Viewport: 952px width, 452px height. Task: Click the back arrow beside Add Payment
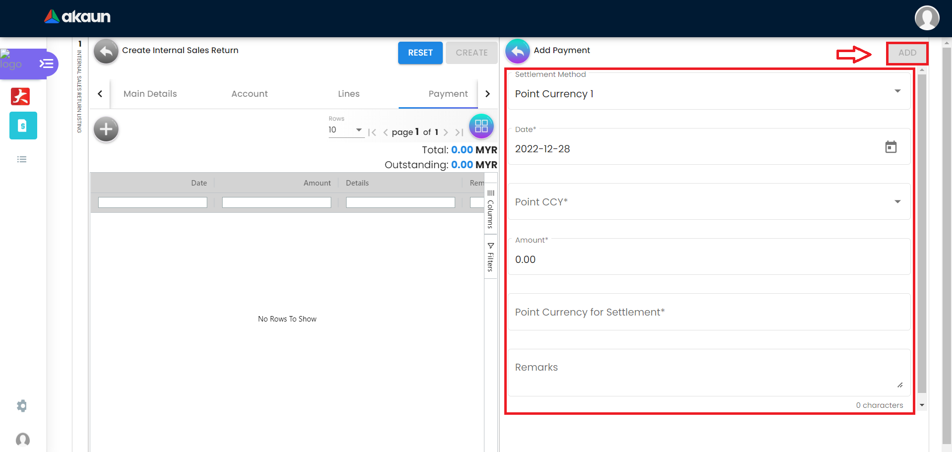tap(517, 51)
